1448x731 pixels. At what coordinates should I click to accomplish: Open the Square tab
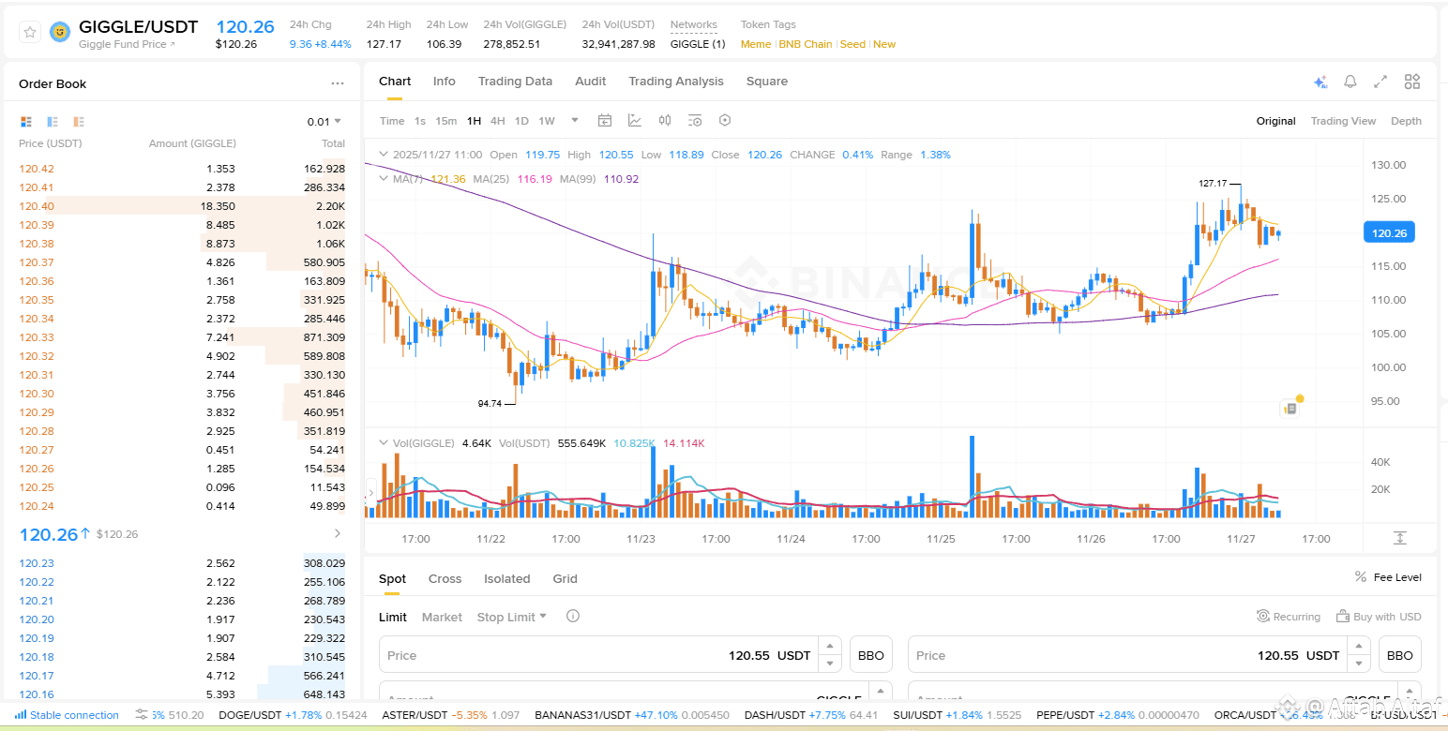[x=767, y=82]
